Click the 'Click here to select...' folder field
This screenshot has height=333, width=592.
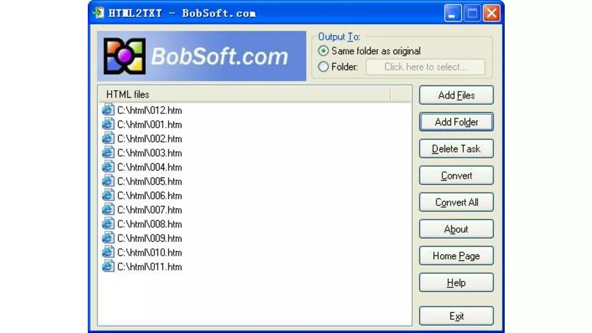[x=425, y=67]
